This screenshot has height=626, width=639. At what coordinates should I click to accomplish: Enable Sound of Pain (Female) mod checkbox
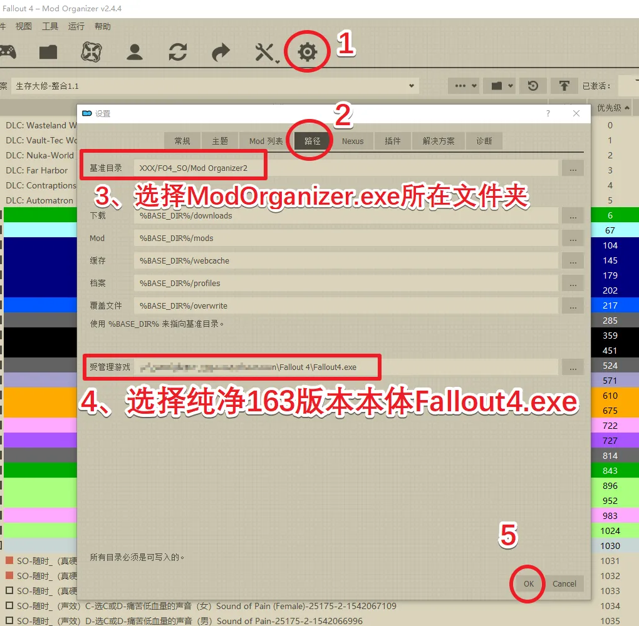[9, 605]
